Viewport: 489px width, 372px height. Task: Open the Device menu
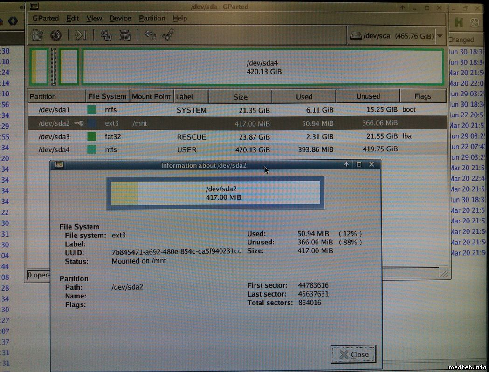tap(120, 18)
